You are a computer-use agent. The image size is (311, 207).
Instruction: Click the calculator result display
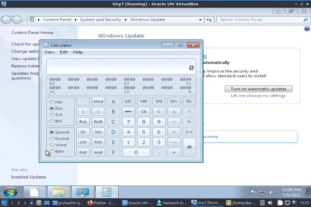click(x=121, y=66)
